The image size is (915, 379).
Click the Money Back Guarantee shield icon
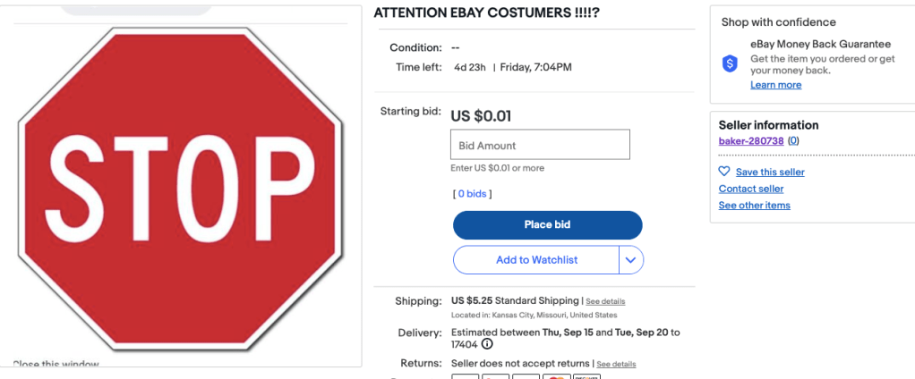click(x=730, y=63)
